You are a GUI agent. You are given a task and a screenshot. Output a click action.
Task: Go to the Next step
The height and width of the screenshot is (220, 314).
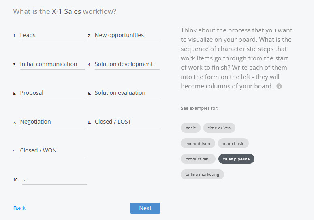pos(145,208)
